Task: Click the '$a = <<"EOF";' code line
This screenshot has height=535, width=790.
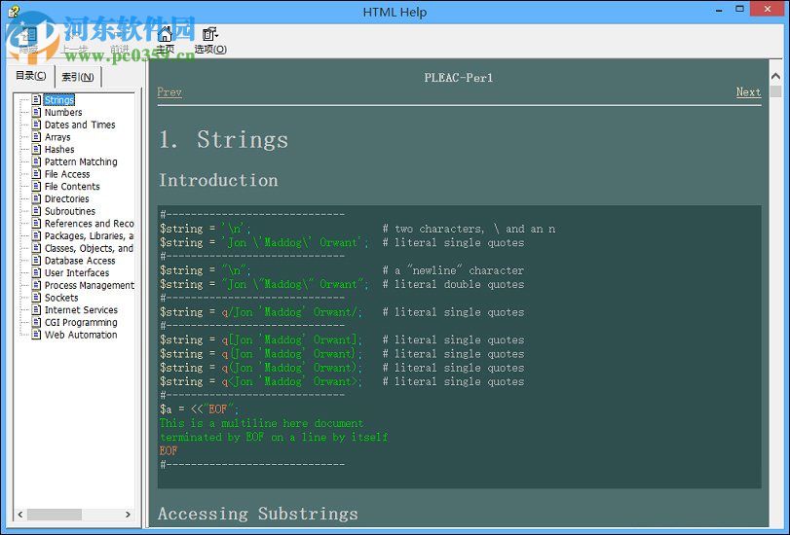Action: pyautogui.click(x=200, y=410)
